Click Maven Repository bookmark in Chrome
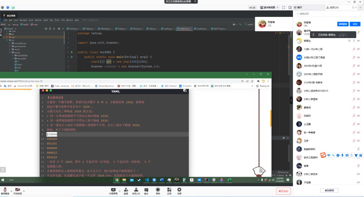Viewport: 364px width, 197px height. 105,86
